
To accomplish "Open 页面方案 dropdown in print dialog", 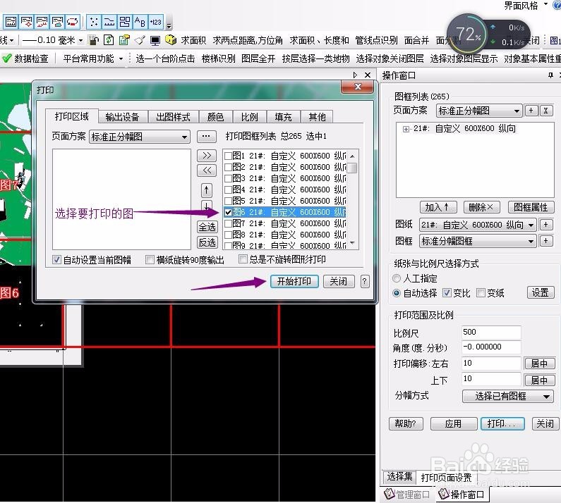I will click(x=140, y=137).
